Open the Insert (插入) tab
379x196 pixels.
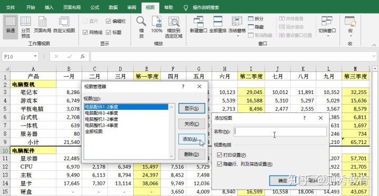[49, 7]
